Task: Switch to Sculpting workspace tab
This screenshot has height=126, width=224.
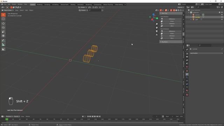Action: click(47, 5)
